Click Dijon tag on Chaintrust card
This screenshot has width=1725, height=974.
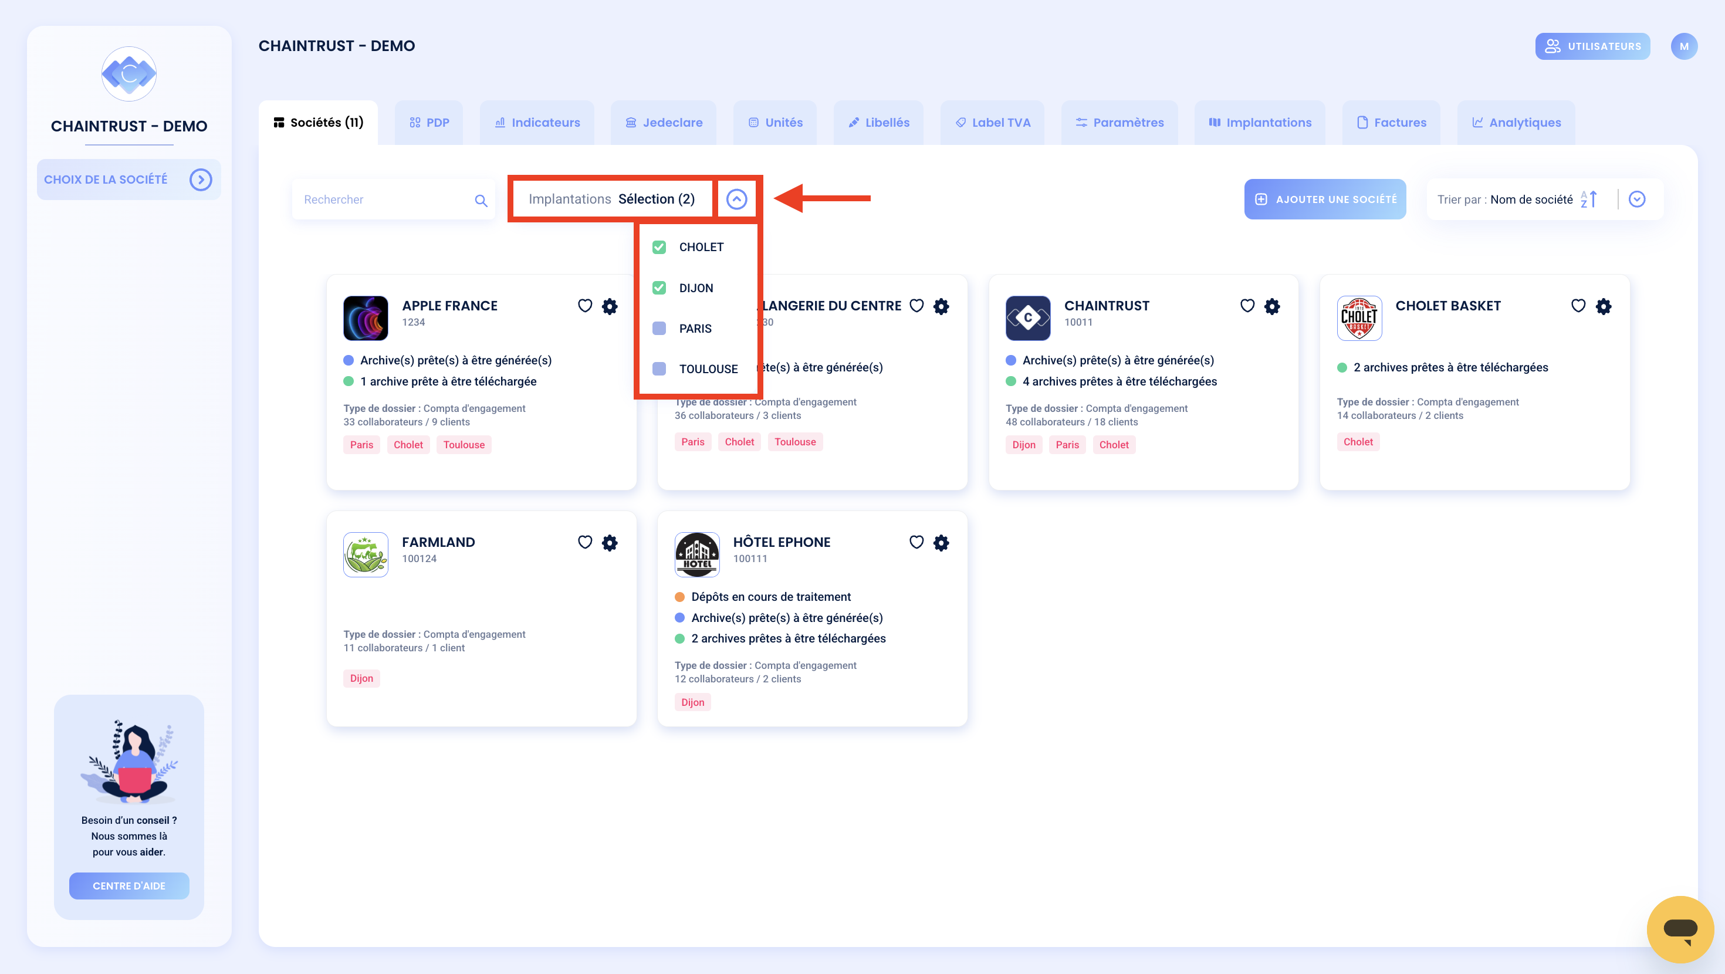(x=1023, y=445)
